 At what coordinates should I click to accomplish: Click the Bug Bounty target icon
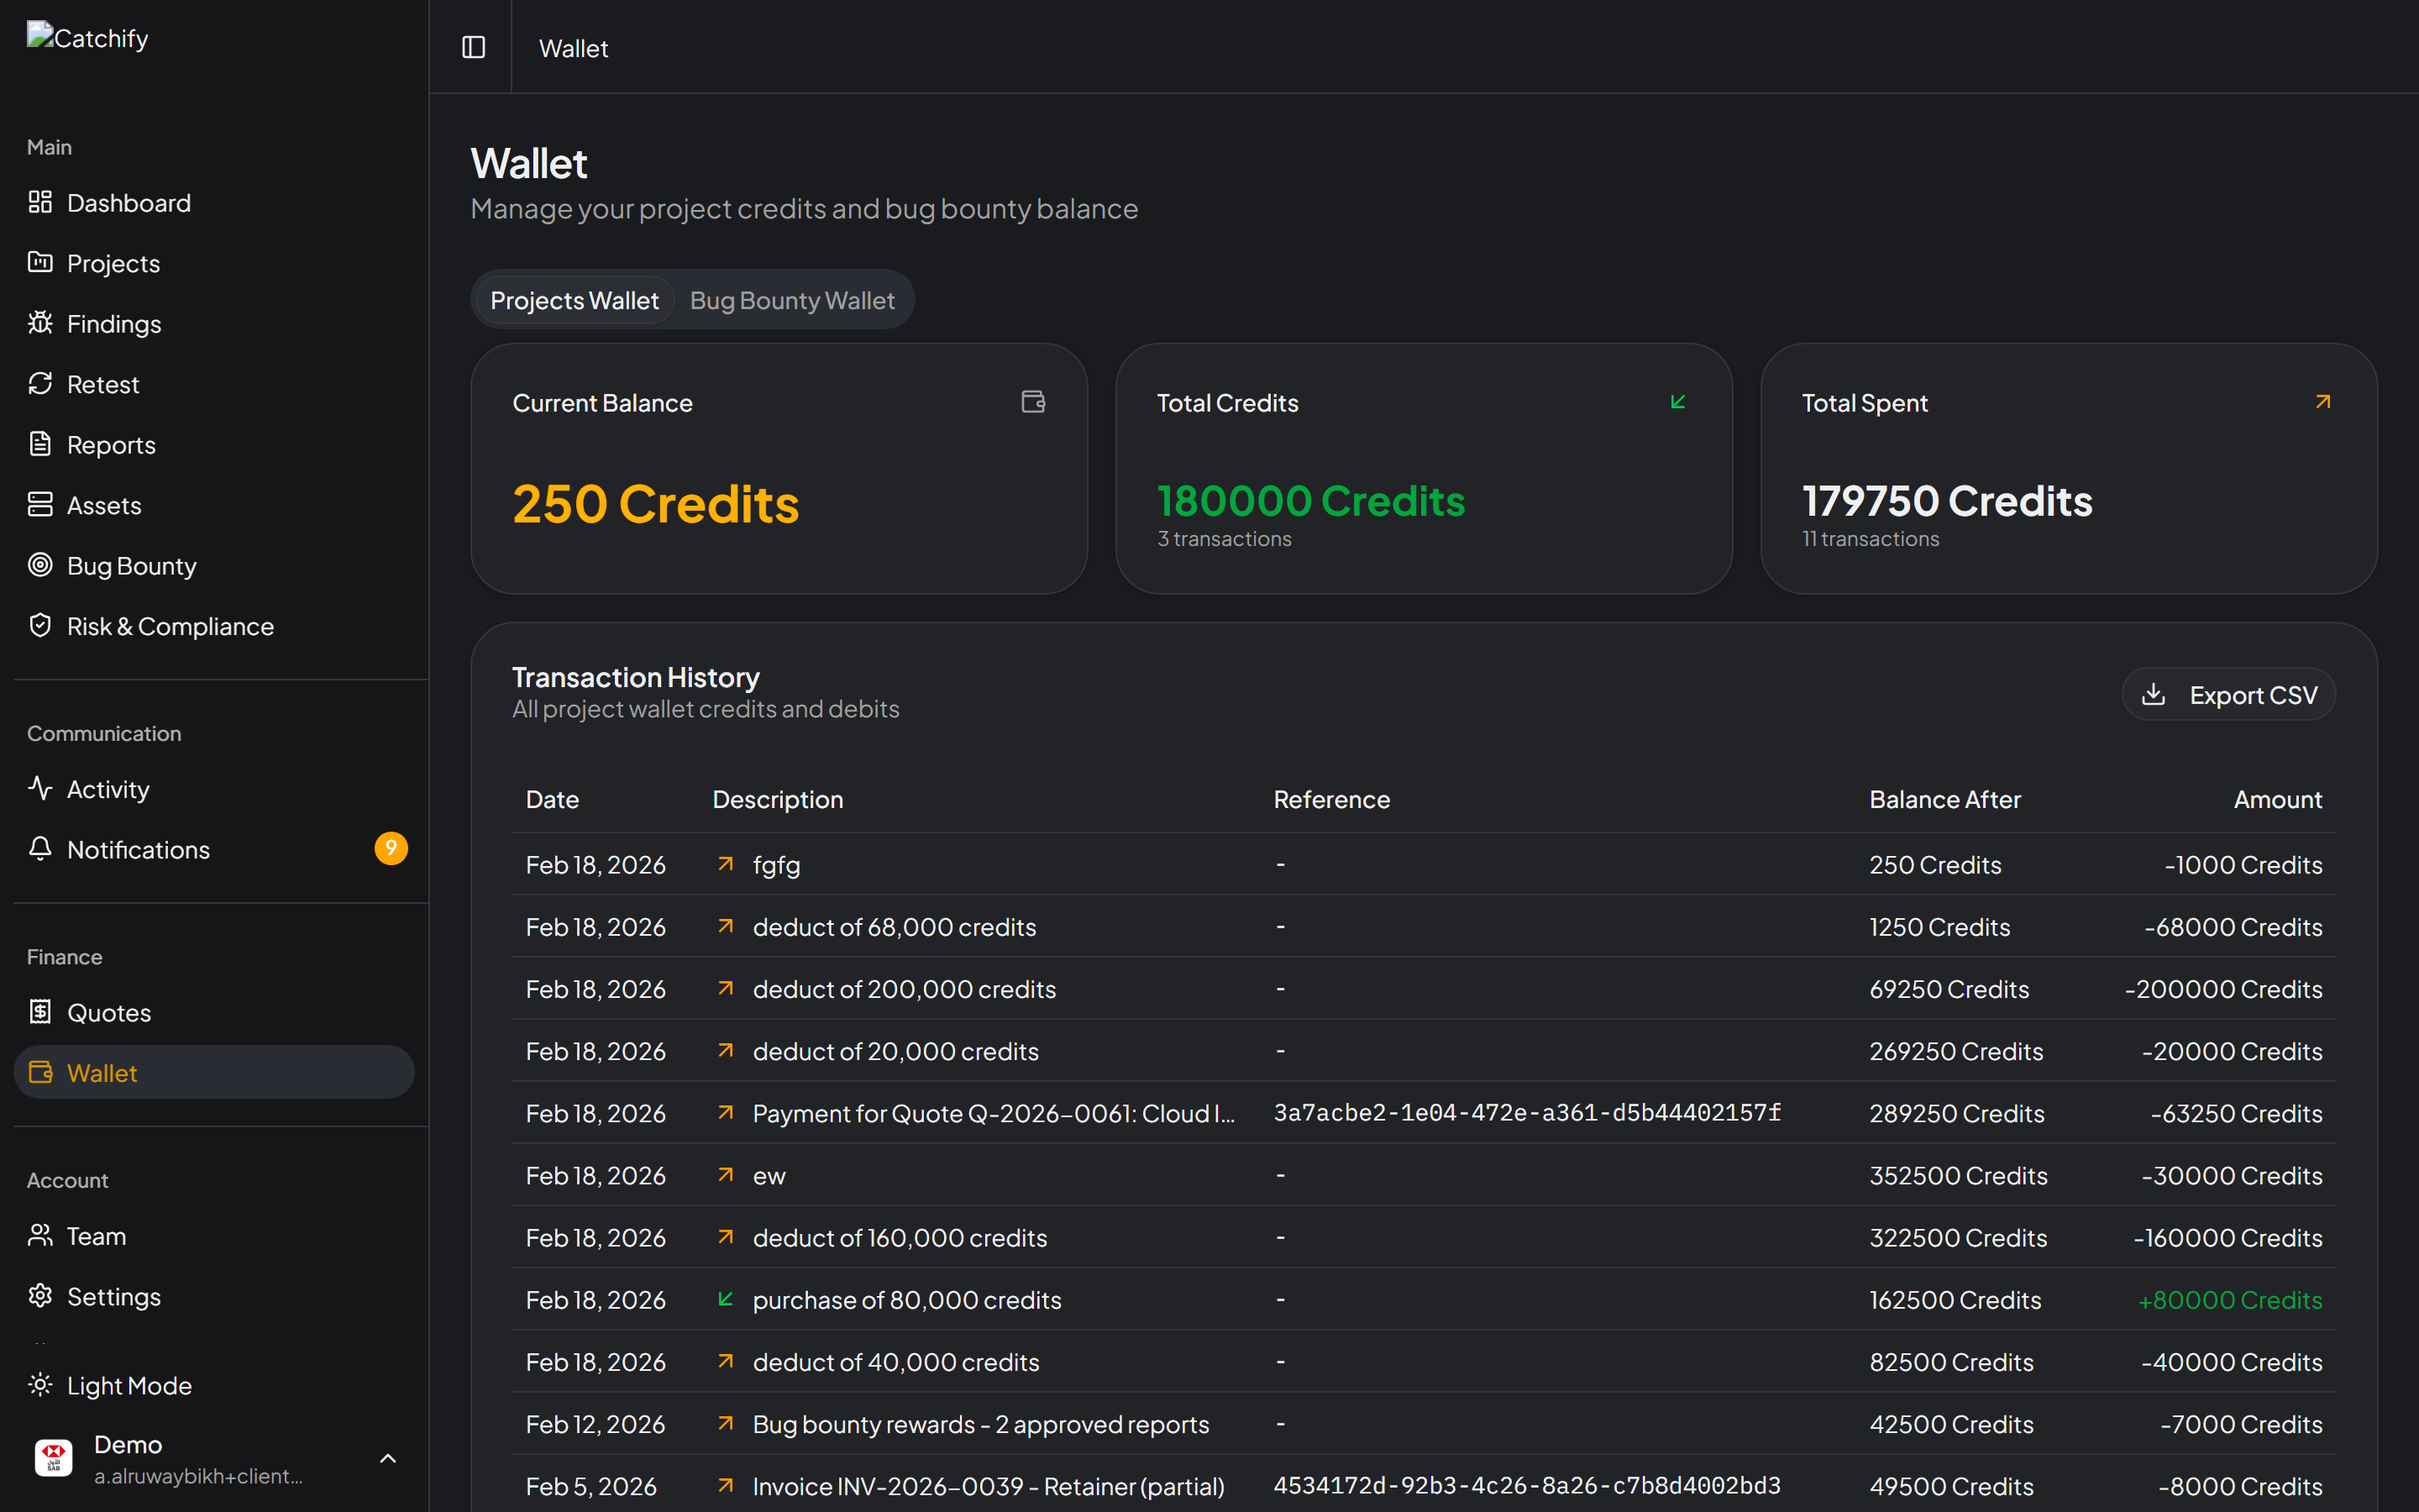(x=40, y=565)
